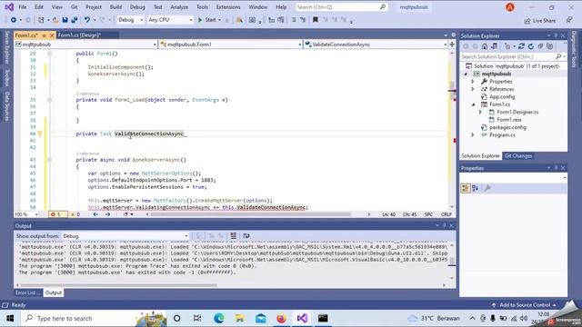Open the 100 % zoom level dropdown

pos(26,214)
